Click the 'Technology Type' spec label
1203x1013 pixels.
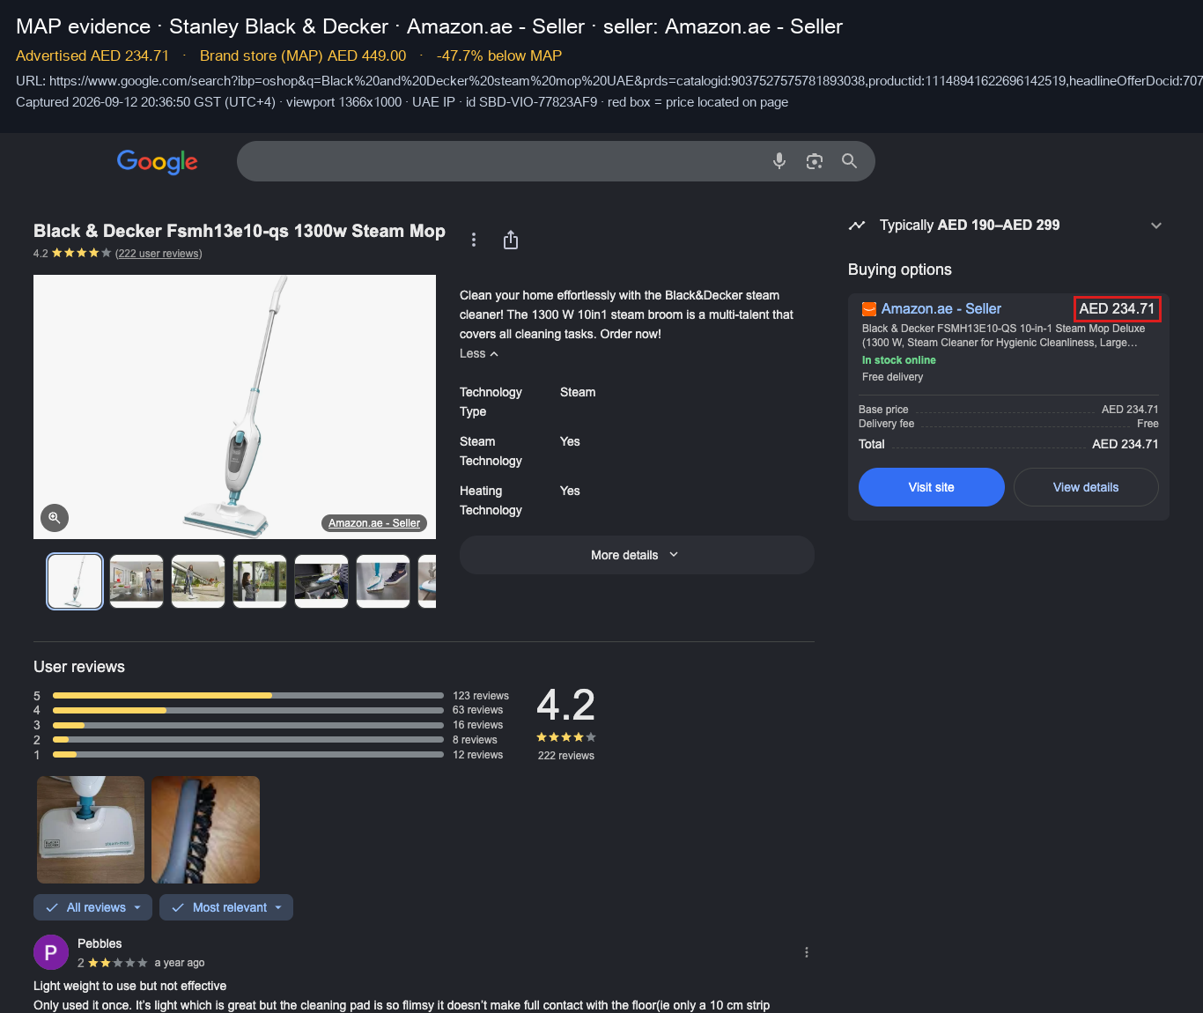pos(491,402)
